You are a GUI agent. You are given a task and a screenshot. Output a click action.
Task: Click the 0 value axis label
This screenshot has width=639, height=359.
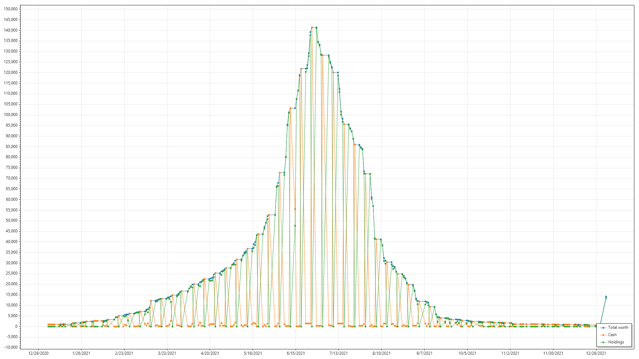coord(16,326)
